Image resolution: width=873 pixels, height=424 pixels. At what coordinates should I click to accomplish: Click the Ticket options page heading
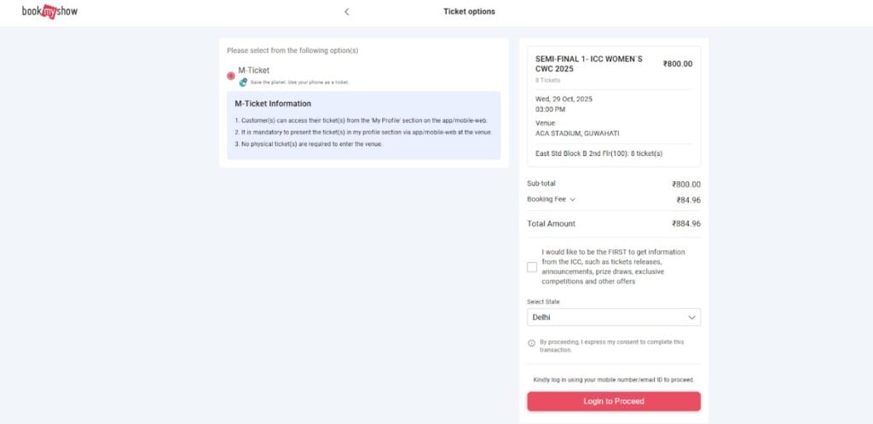(x=469, y=11)
